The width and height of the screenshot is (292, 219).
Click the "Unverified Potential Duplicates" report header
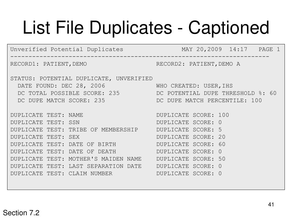[67, 49]
